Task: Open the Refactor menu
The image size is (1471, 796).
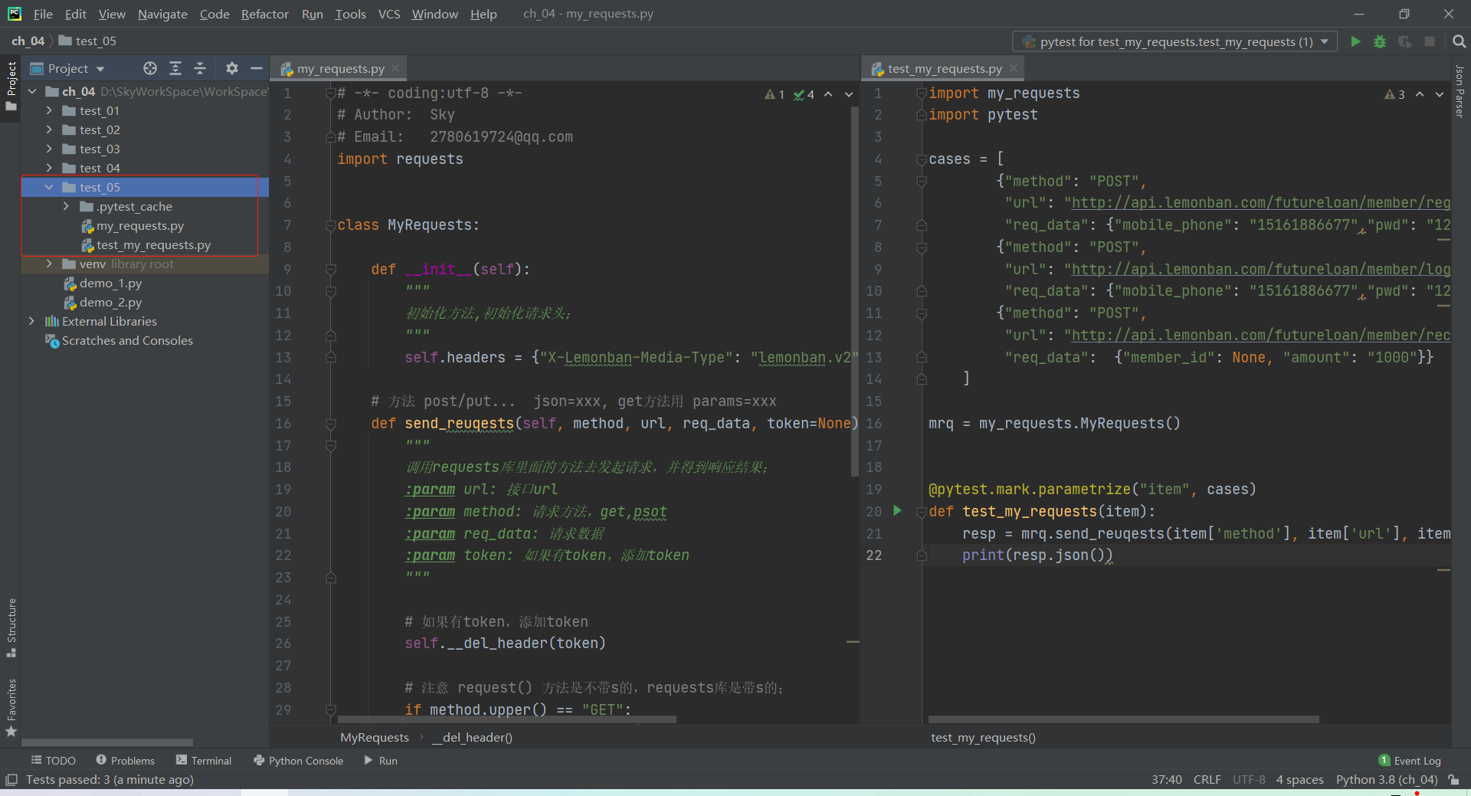Action: 264,14
